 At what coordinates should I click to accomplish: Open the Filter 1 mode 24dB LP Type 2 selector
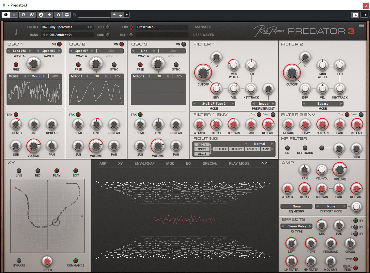click(x=213, y=104)
